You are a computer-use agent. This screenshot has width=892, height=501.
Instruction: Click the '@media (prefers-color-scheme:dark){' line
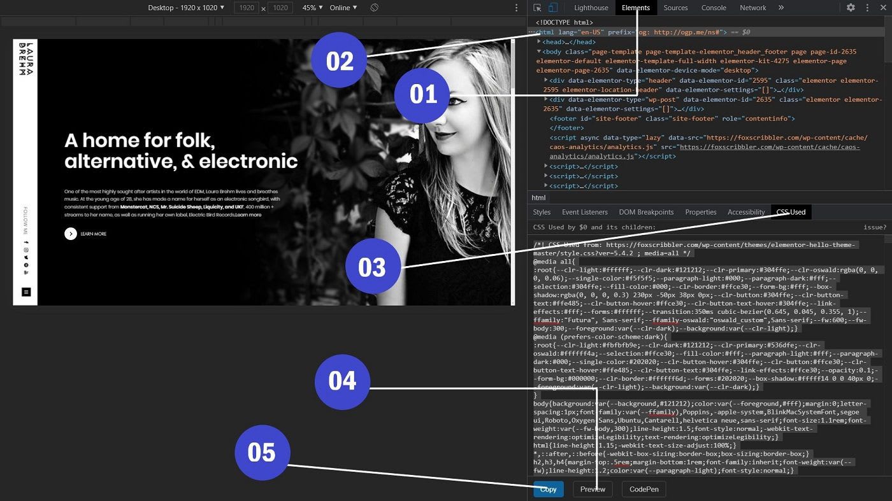coord(600,337)
